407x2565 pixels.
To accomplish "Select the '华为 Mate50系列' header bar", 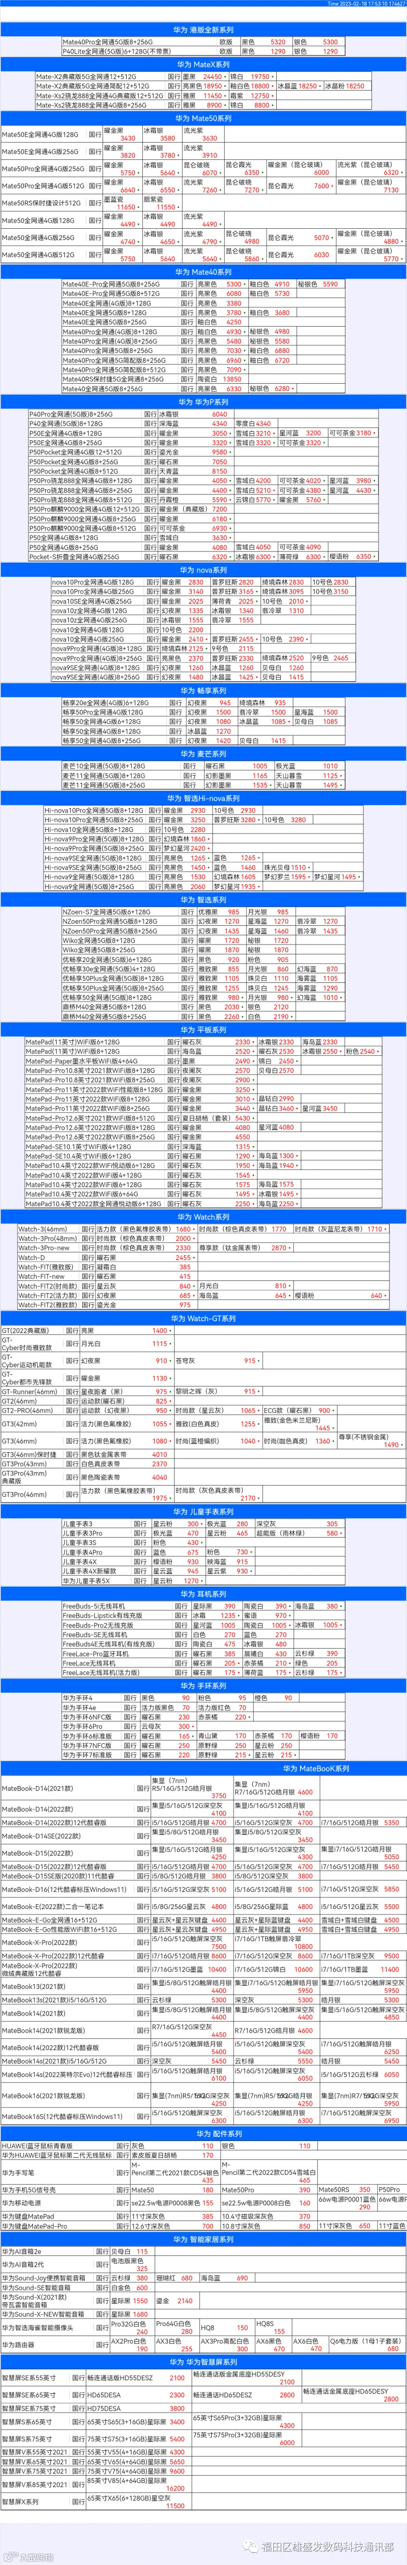I will 203,119.
